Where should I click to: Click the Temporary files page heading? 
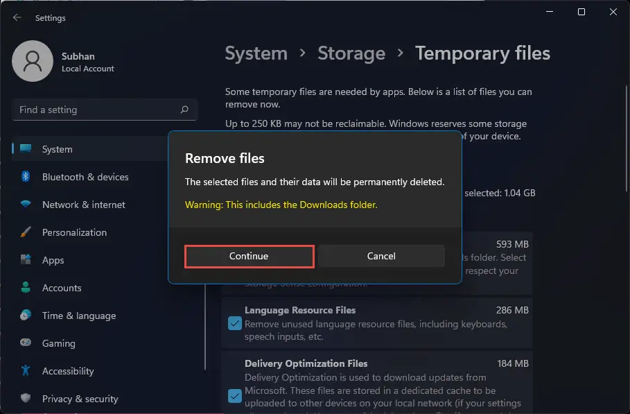(x=482, y=53)
